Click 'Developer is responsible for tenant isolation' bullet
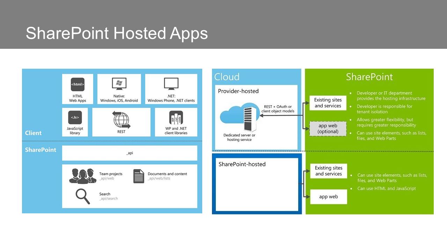 click(384, 109)
